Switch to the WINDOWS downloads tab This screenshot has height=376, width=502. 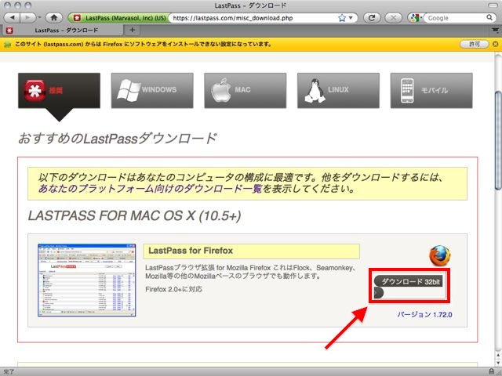(152, 91)
